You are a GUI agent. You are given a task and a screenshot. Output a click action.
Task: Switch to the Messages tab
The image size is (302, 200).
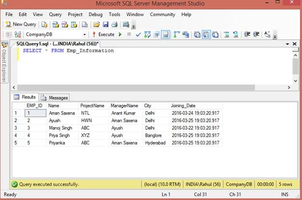pyautogui.click(x=55, y=98)
